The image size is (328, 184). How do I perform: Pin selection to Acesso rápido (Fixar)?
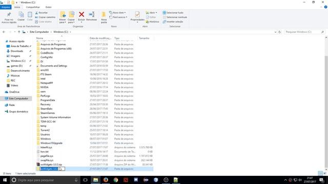[x=9, y=17]
